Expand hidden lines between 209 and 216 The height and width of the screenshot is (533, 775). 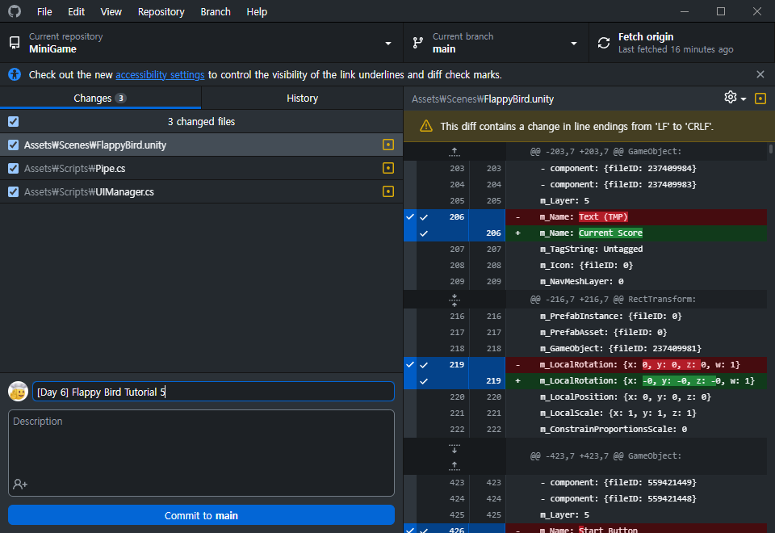pyautogui.click(x=455, y=299)
